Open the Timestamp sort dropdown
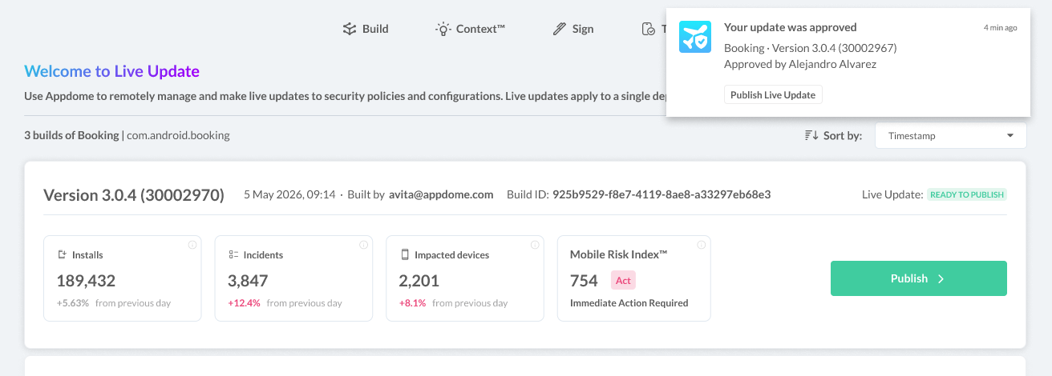The height and width of the screenshot is (376, 1052). (x=950, y=136)
